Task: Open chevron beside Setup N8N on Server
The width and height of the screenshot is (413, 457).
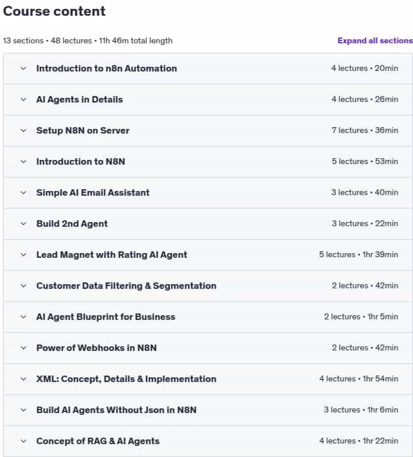Action: [23, 131]
